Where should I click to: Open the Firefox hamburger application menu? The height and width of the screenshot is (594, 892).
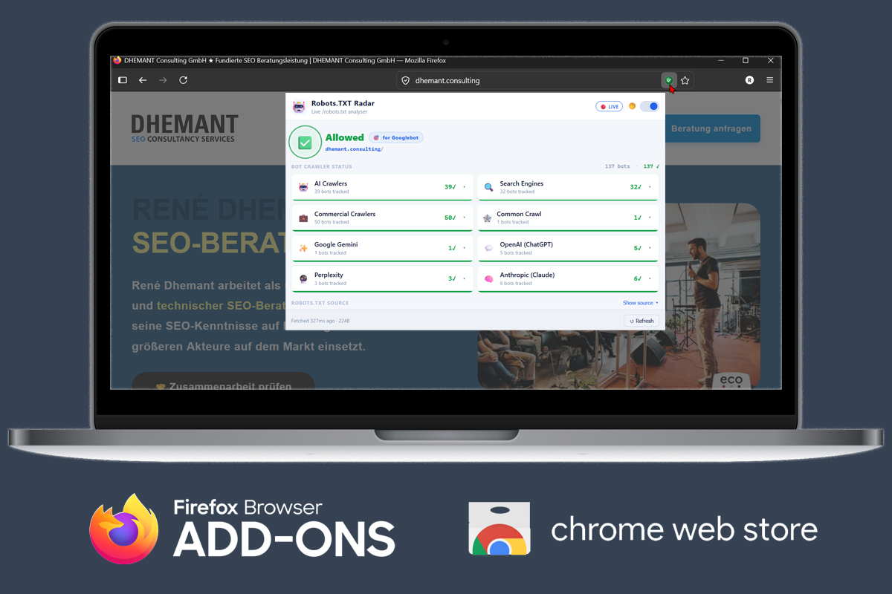(770, 80)
